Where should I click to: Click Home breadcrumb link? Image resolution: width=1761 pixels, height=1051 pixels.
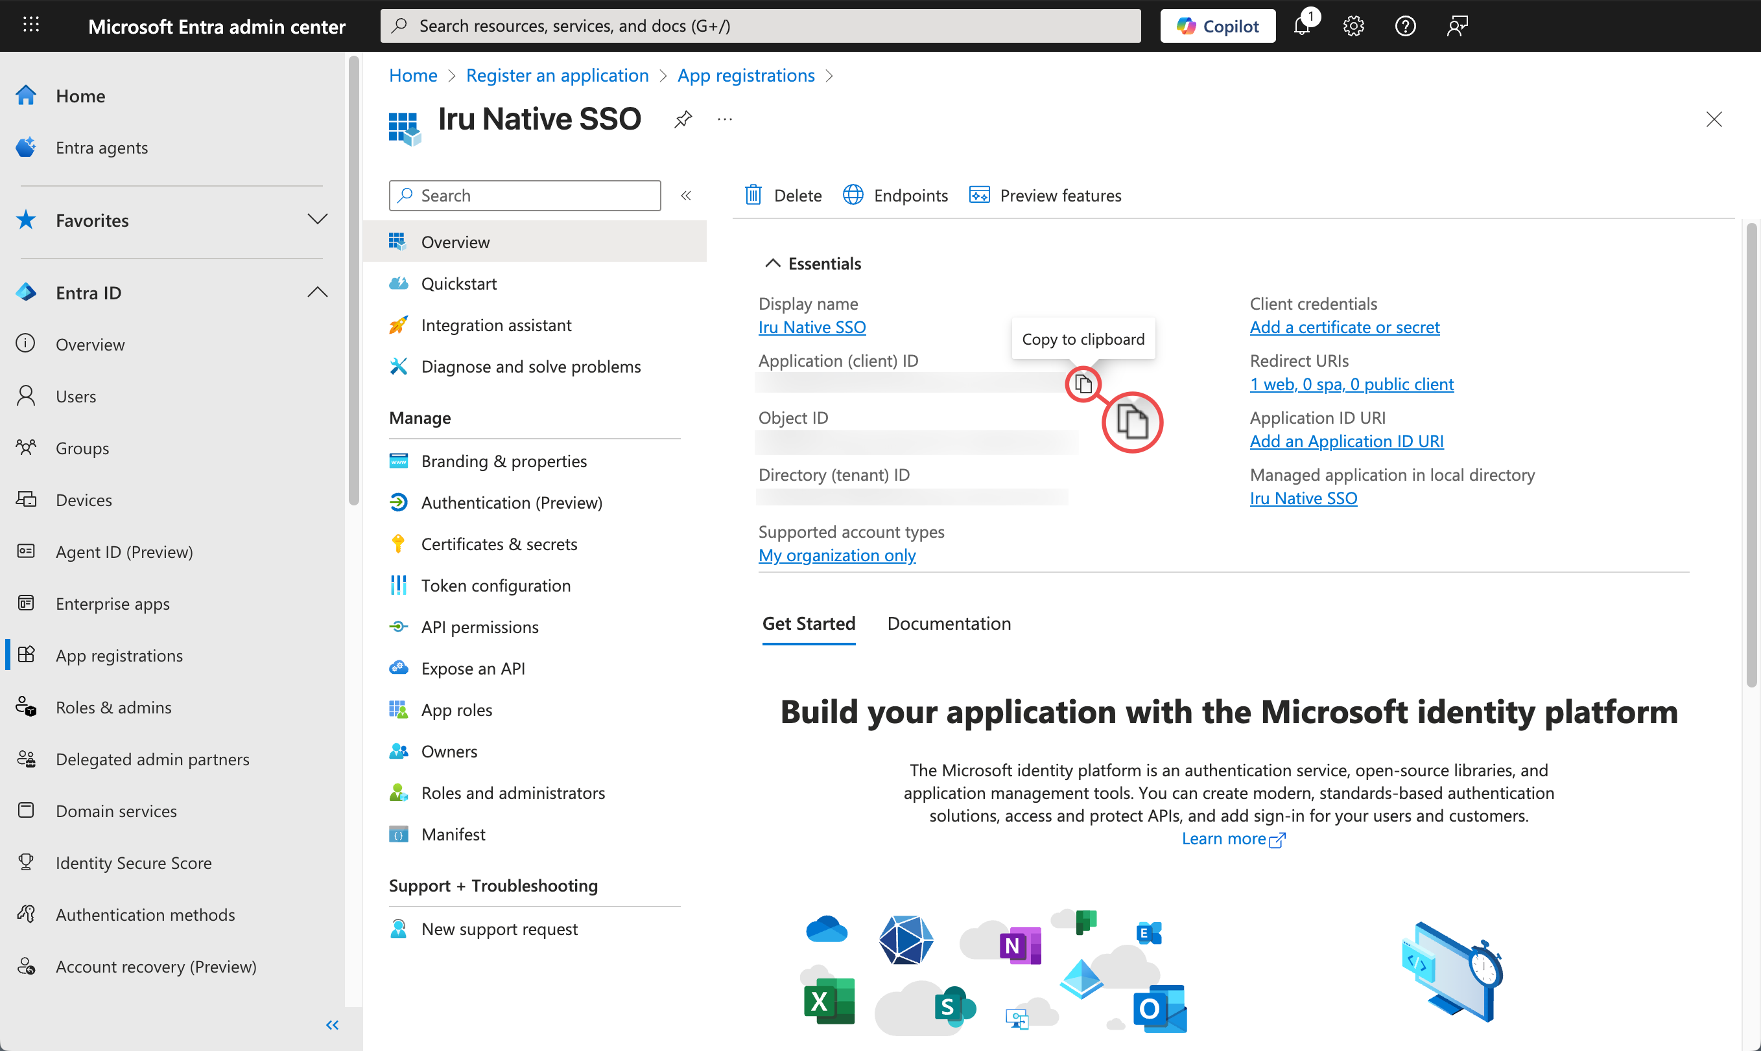click(413, 75)
